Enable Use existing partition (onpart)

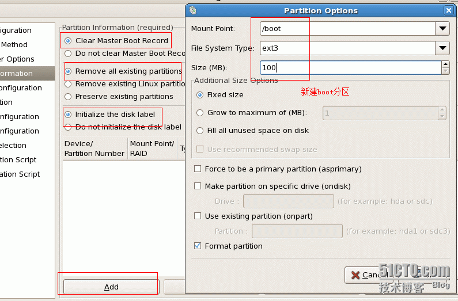(x=198, y=216)
